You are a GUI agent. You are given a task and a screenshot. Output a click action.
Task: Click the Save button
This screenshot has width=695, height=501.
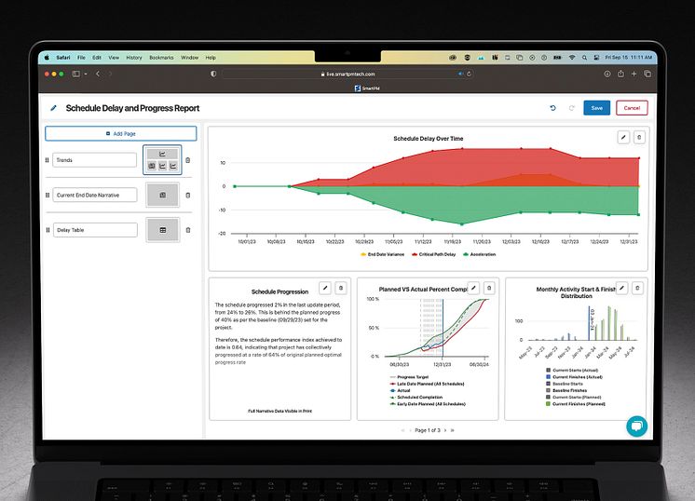tap(596, 108)
